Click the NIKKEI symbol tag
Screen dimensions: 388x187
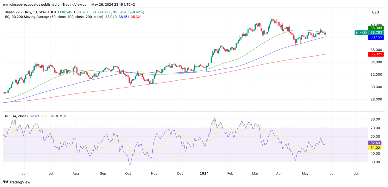pyautogui.click(x=361, y=33)
